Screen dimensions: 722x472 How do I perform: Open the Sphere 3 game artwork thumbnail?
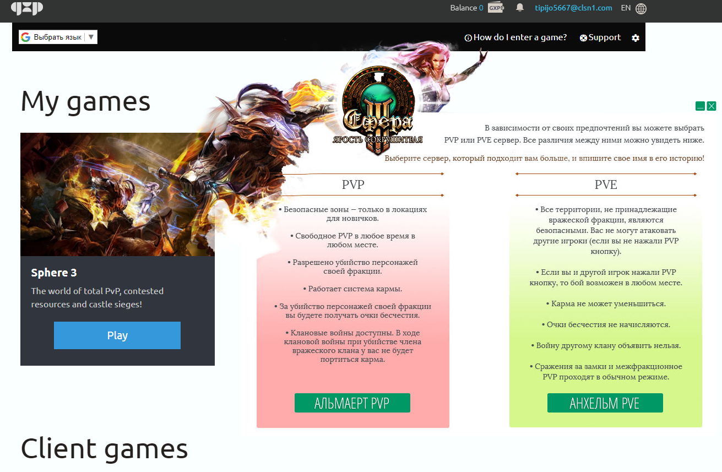click(x=117, y=194)
